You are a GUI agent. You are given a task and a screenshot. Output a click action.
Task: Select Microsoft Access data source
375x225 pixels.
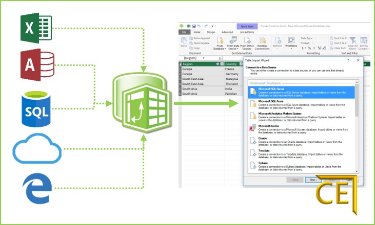[x=301, y=129]
